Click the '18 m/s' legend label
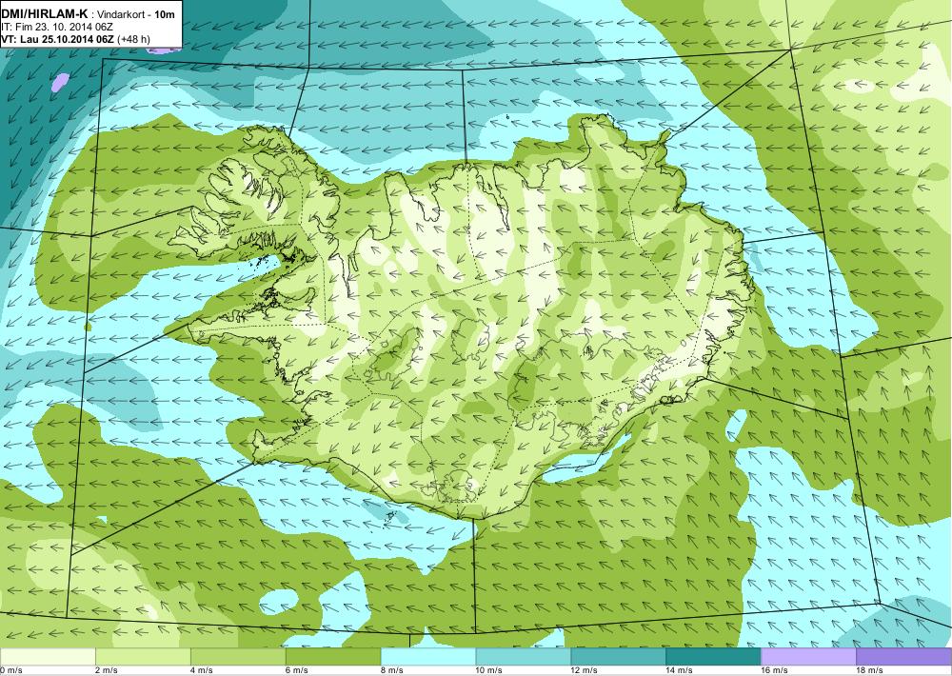This screenshot has width=952, height=676. point(869,670)
